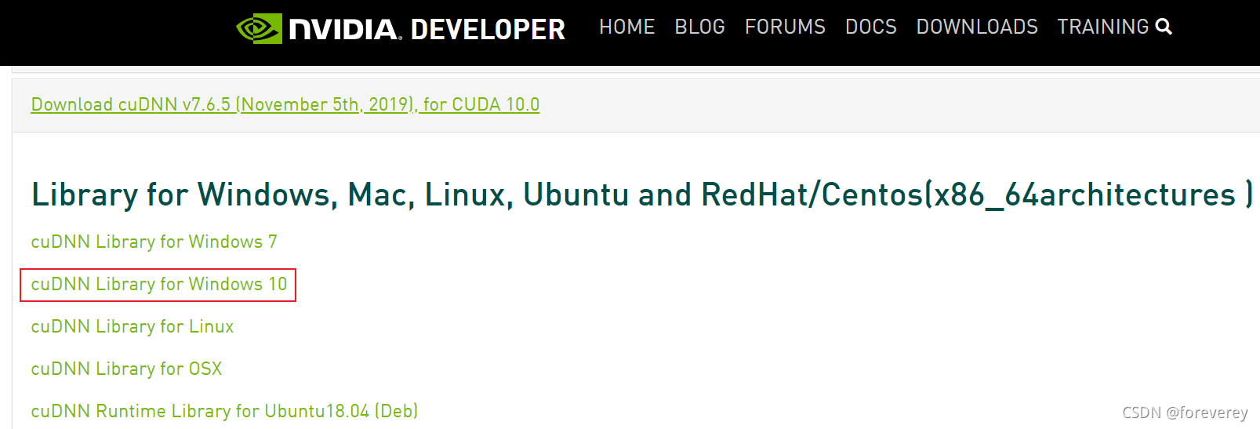
Task: Download cuDNN Library for OSX
Action: click(126, 369)
